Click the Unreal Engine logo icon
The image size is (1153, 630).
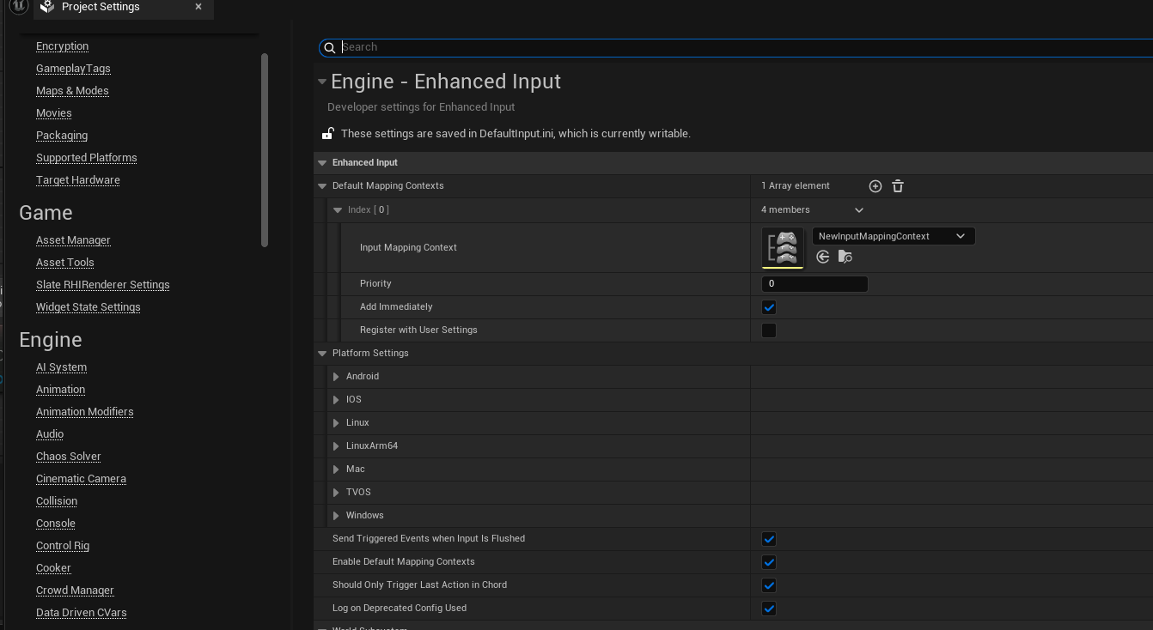(x=17, y=6)
